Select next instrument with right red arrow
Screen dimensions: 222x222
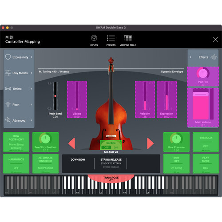(x=151, y=143)
